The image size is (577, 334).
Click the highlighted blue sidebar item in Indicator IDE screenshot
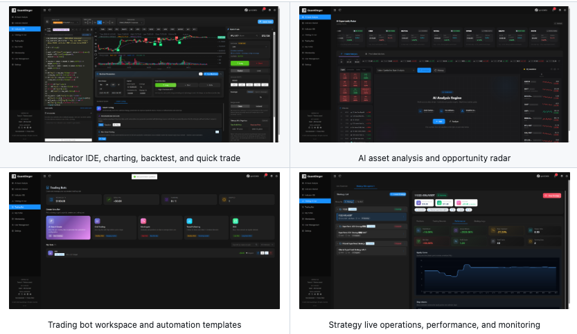[25, 29]
